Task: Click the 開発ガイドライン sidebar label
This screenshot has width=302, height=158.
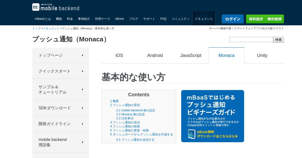Action: click(55, 124)
